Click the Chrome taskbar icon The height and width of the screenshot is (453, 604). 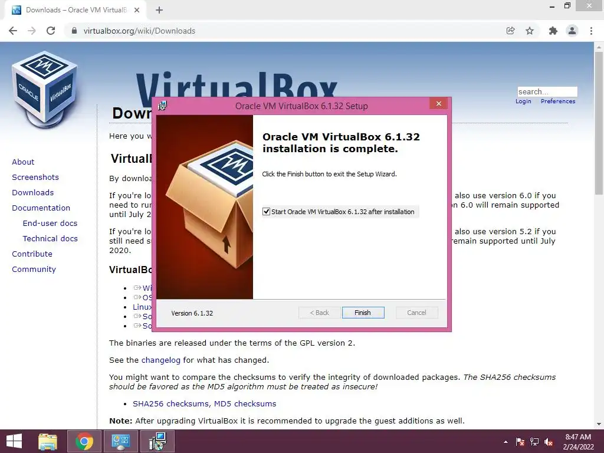pyautogui.click(x=84, y=441)
